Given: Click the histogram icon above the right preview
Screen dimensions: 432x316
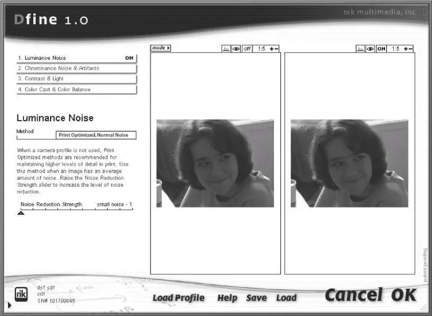Looking at the screenshot, I should pyautogui.click(x=360, y=49).
